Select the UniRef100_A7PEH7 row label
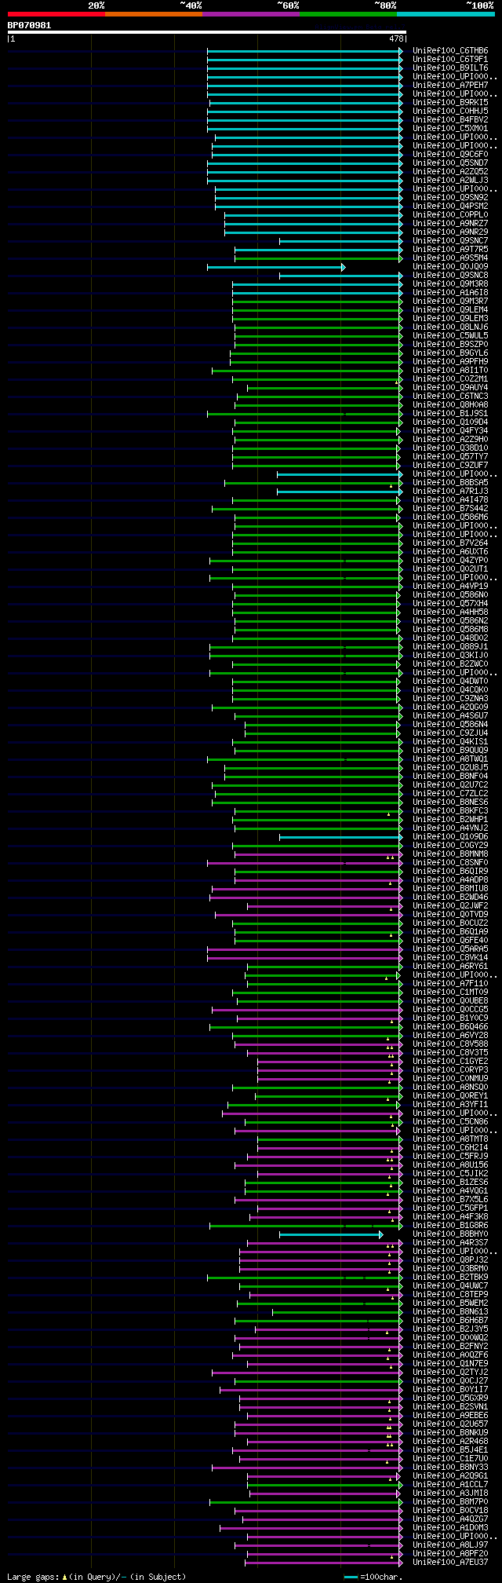The height and width of the screenshot is (1583, 502). (x=450, y=85)
